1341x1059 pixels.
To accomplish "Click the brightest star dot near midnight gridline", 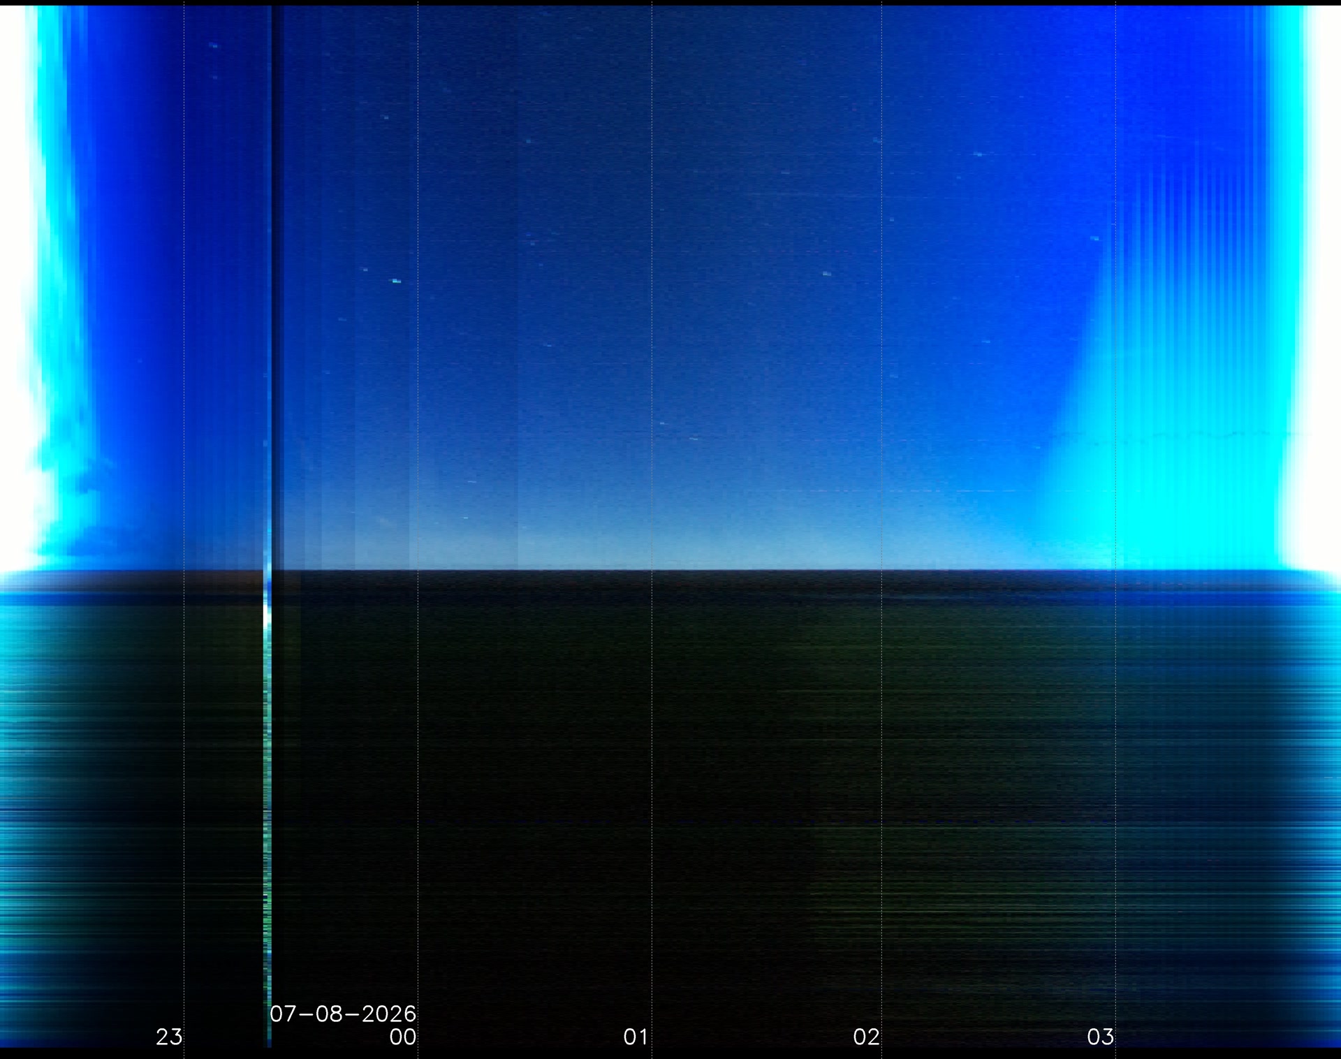I will (x=396, y=281).
